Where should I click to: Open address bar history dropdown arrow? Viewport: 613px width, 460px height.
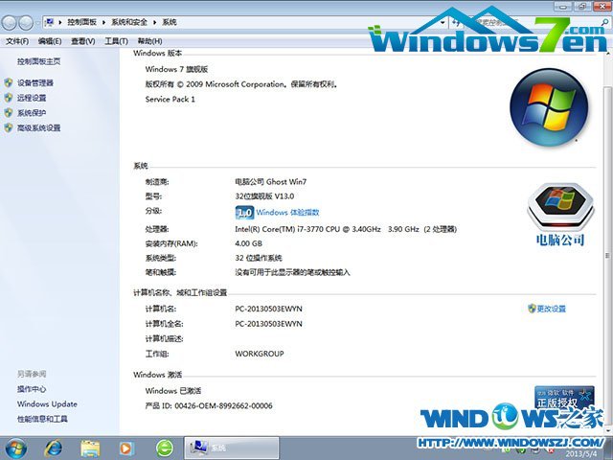tap(443, 22)
